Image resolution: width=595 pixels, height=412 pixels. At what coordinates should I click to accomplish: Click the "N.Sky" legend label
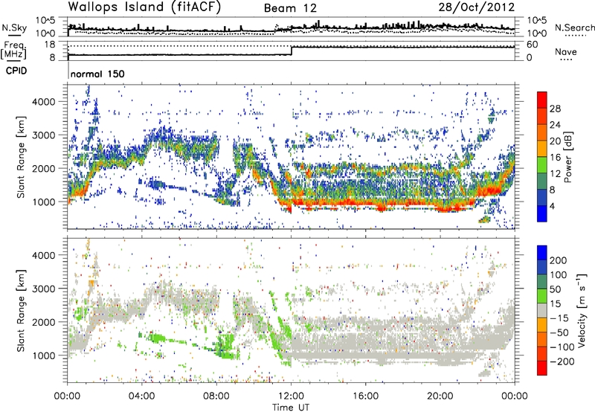click(x=14, y=28)
